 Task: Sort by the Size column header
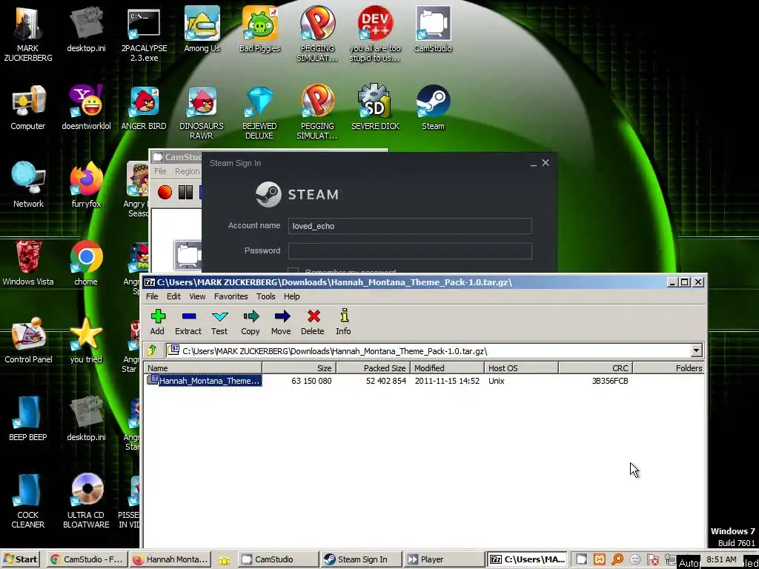(299, 368)
